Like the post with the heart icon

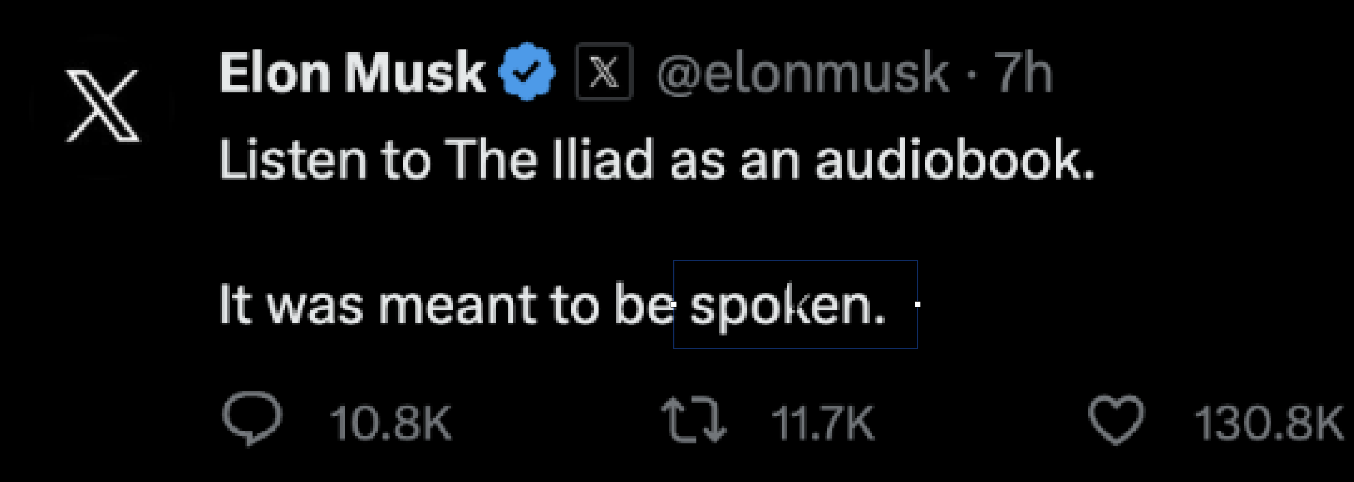click(1116, 420)
